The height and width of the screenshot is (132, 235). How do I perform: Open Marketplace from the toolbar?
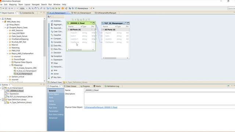(82, 8)
